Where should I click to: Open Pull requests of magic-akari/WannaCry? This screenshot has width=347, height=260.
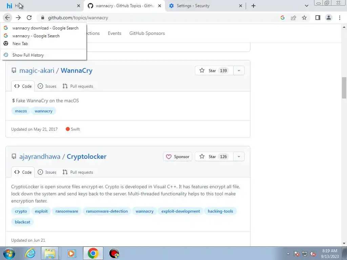click(x=78, y=86)
